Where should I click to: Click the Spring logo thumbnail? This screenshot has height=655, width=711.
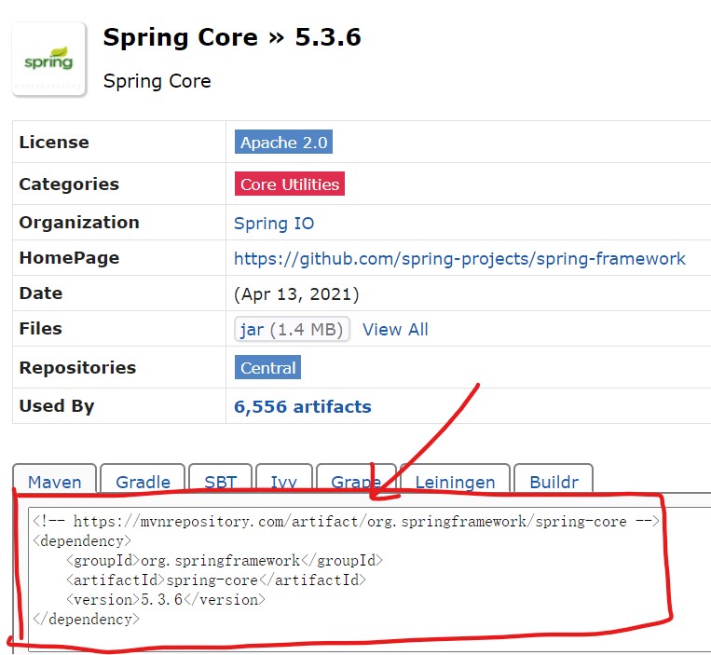[49, 59]
